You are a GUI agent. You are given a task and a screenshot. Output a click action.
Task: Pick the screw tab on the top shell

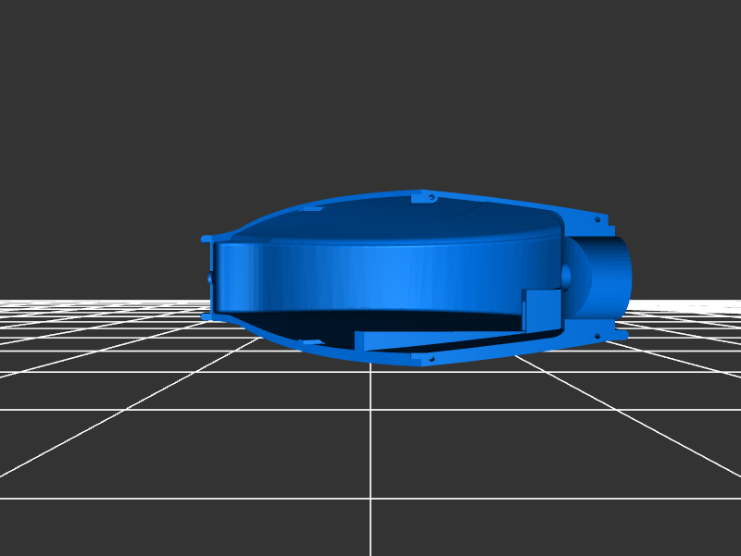click(x=427, y=197)
